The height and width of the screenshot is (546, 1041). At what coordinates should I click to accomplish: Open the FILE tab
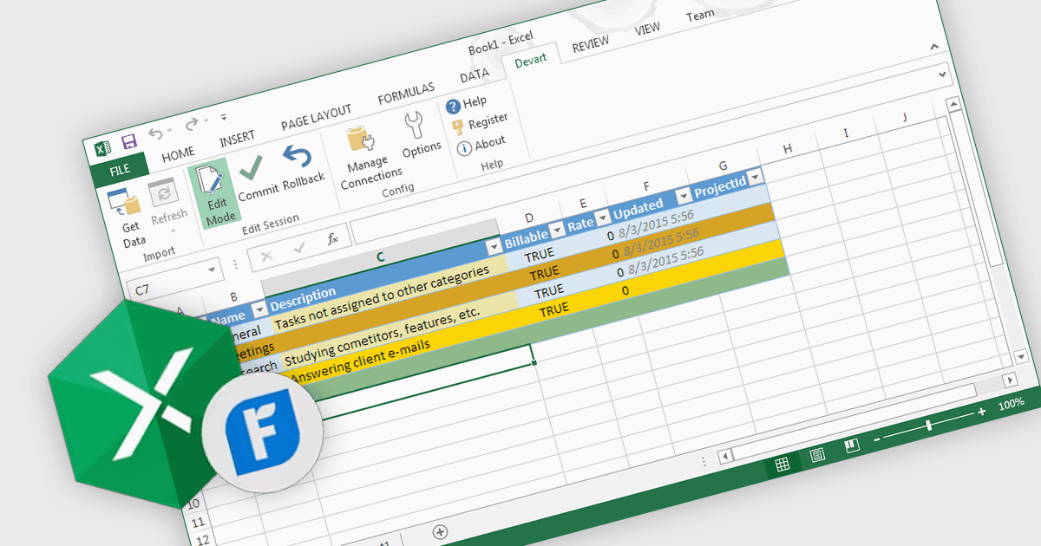click(119, 170)
